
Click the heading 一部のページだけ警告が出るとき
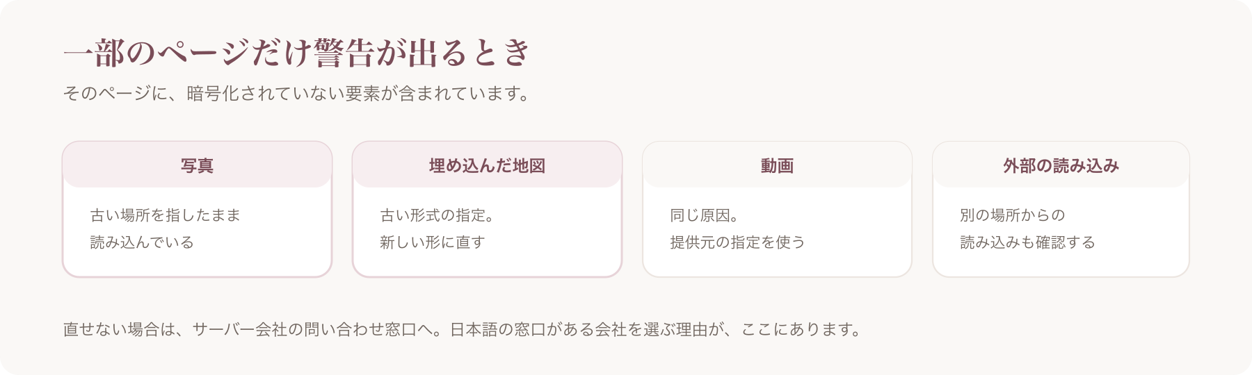(x=297, y=53)
